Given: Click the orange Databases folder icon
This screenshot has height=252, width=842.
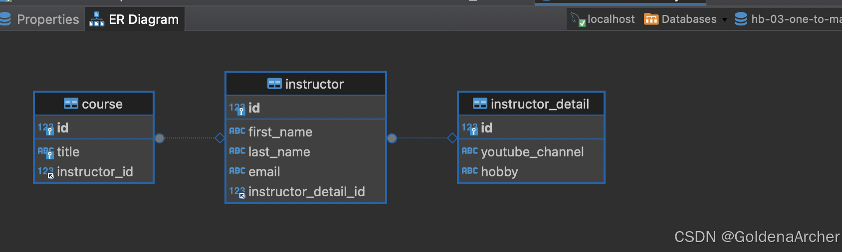Looking at the screenshot, I should (651, 19).
